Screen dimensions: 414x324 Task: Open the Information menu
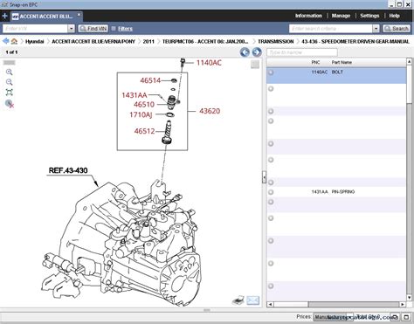tap(308, 16)
